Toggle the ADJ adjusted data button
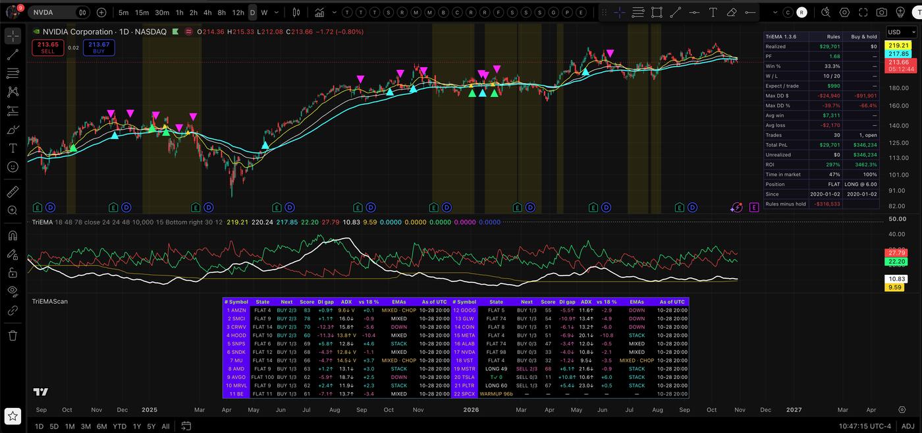The image size is (922, 433). tap(908, 426)
